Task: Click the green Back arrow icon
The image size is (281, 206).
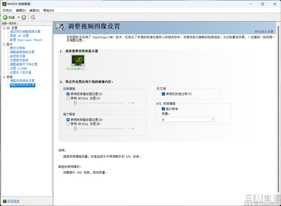Action: pyautogui.click(x=5, y=17)
